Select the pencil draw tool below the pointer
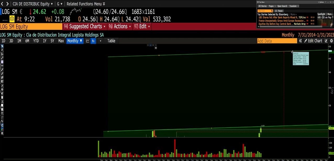Viewport: 334px width, 161px height. [2, 50]
